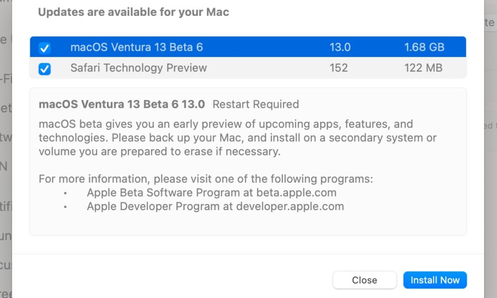This screenshot has height=298, width=497.
Task: Click the developer.apple.com address text
Action: [290, 207]
